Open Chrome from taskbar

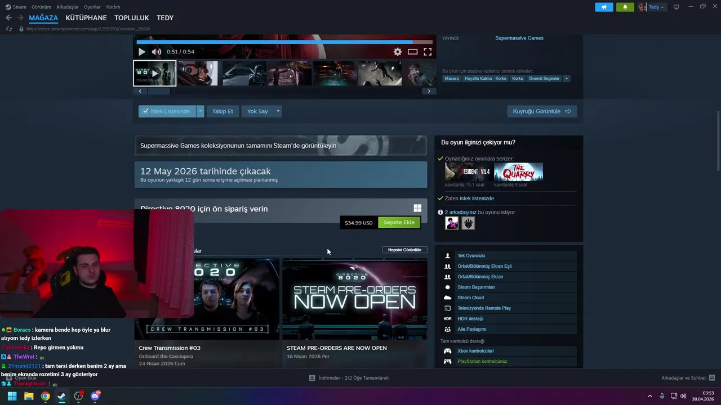(x=45, y=396)
